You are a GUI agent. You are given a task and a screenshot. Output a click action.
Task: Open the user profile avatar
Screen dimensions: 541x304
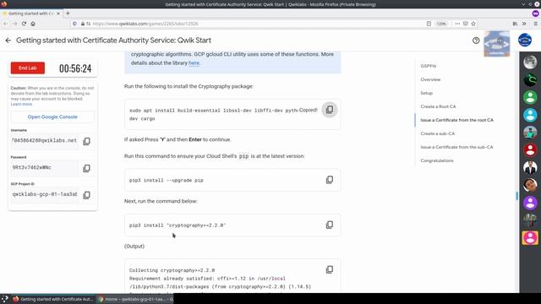tap(525, 41)
